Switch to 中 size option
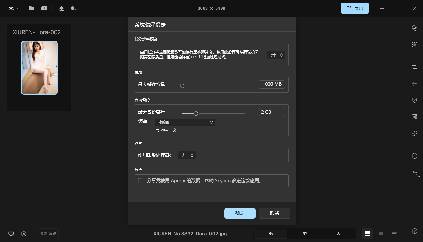 [x=304, y=234]
